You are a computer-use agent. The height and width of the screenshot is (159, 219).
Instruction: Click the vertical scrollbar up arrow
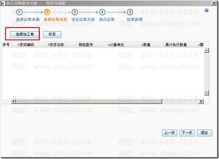(x=206, y=50)
